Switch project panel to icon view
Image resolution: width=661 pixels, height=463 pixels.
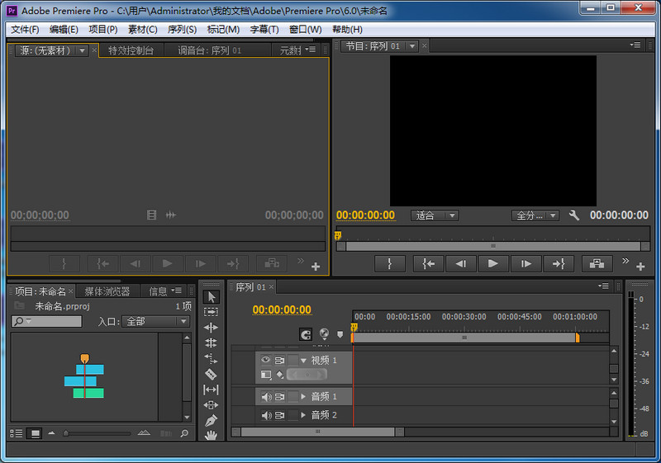tap(35, 433)
